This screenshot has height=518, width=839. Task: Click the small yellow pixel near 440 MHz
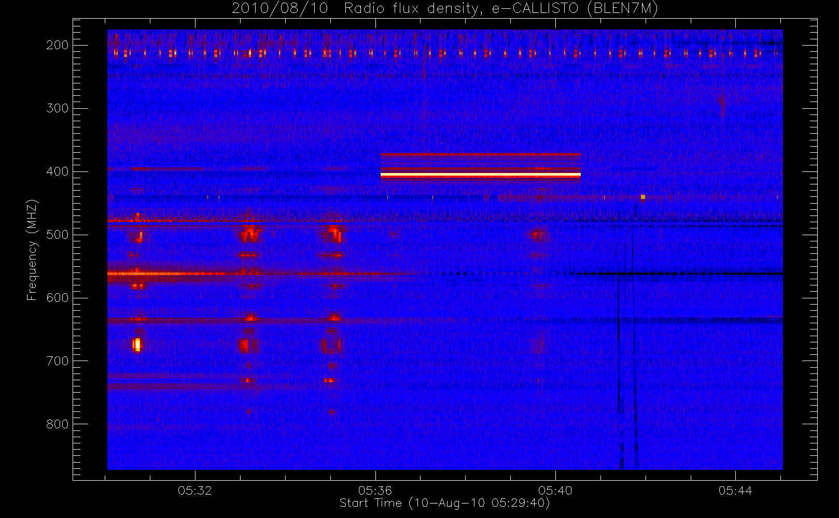coord(643,197)
